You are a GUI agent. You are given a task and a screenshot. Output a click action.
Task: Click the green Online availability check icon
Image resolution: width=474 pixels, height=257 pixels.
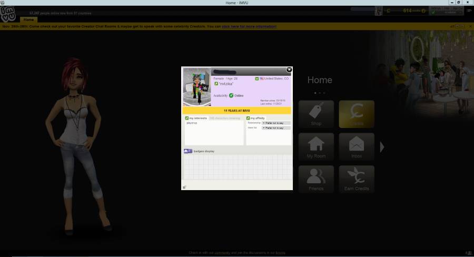(231, 95)
